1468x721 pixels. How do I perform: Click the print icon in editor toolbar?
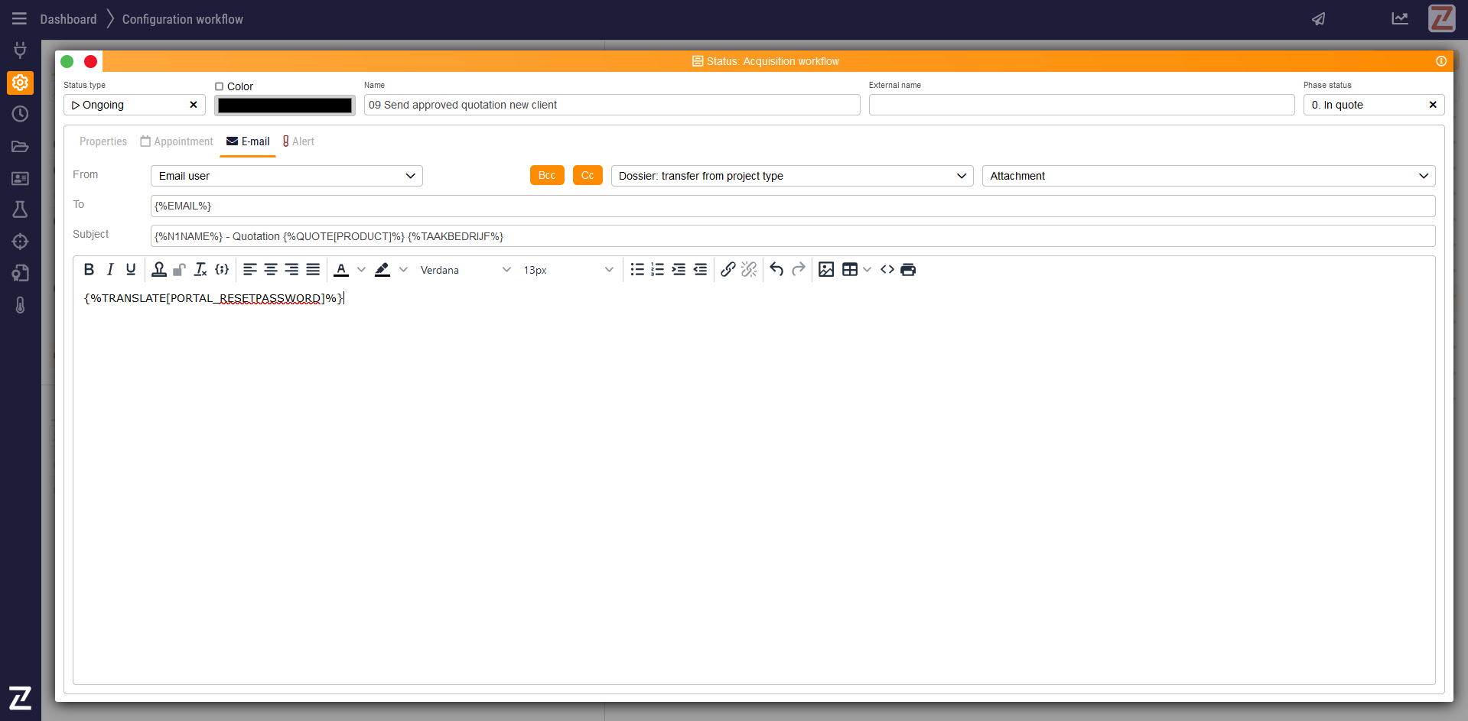tap(908, 269)
